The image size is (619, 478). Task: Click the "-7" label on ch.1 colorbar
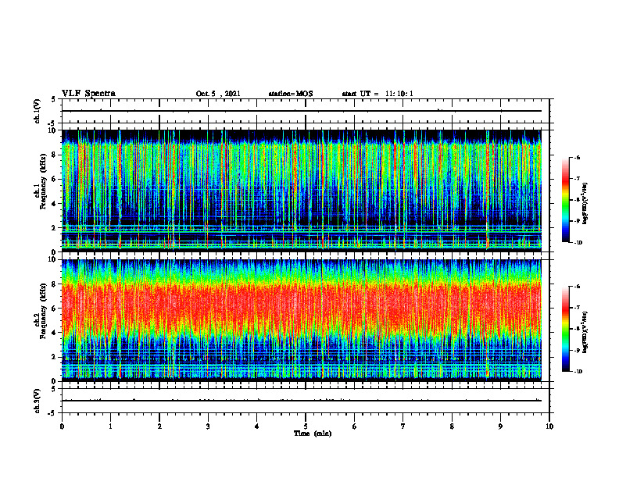click(x=577, y=179)
